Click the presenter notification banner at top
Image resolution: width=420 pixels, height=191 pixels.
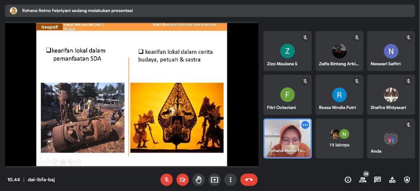tap(210, 11)
